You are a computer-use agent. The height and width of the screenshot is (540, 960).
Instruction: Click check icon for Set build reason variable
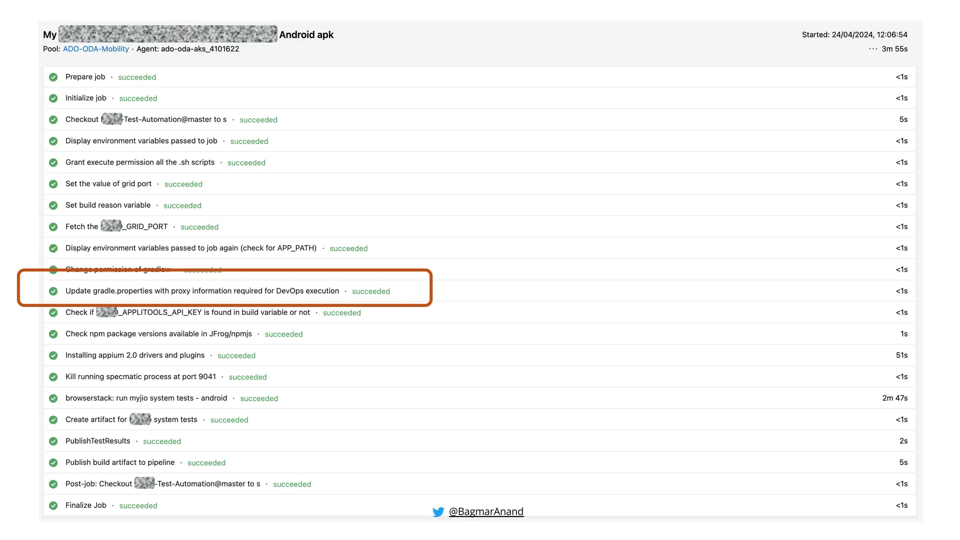click(x=53, y=205)
